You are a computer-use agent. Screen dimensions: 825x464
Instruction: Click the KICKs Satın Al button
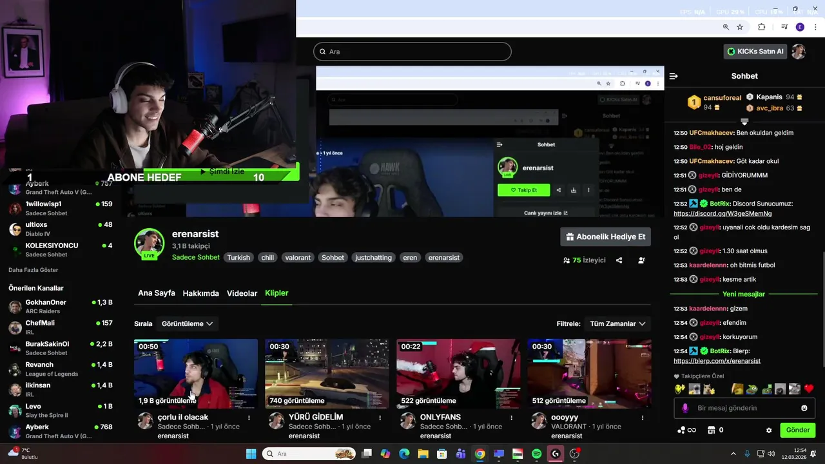point(755,52)
